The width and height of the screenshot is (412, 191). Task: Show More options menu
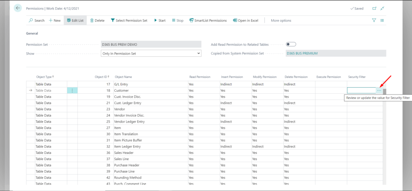(281, 21)
